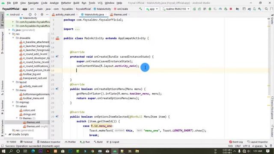
Task: Collapse the menu folder in tree
Action: (13, 90)
